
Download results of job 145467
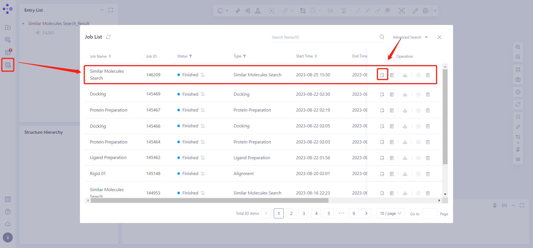(405, 110)
